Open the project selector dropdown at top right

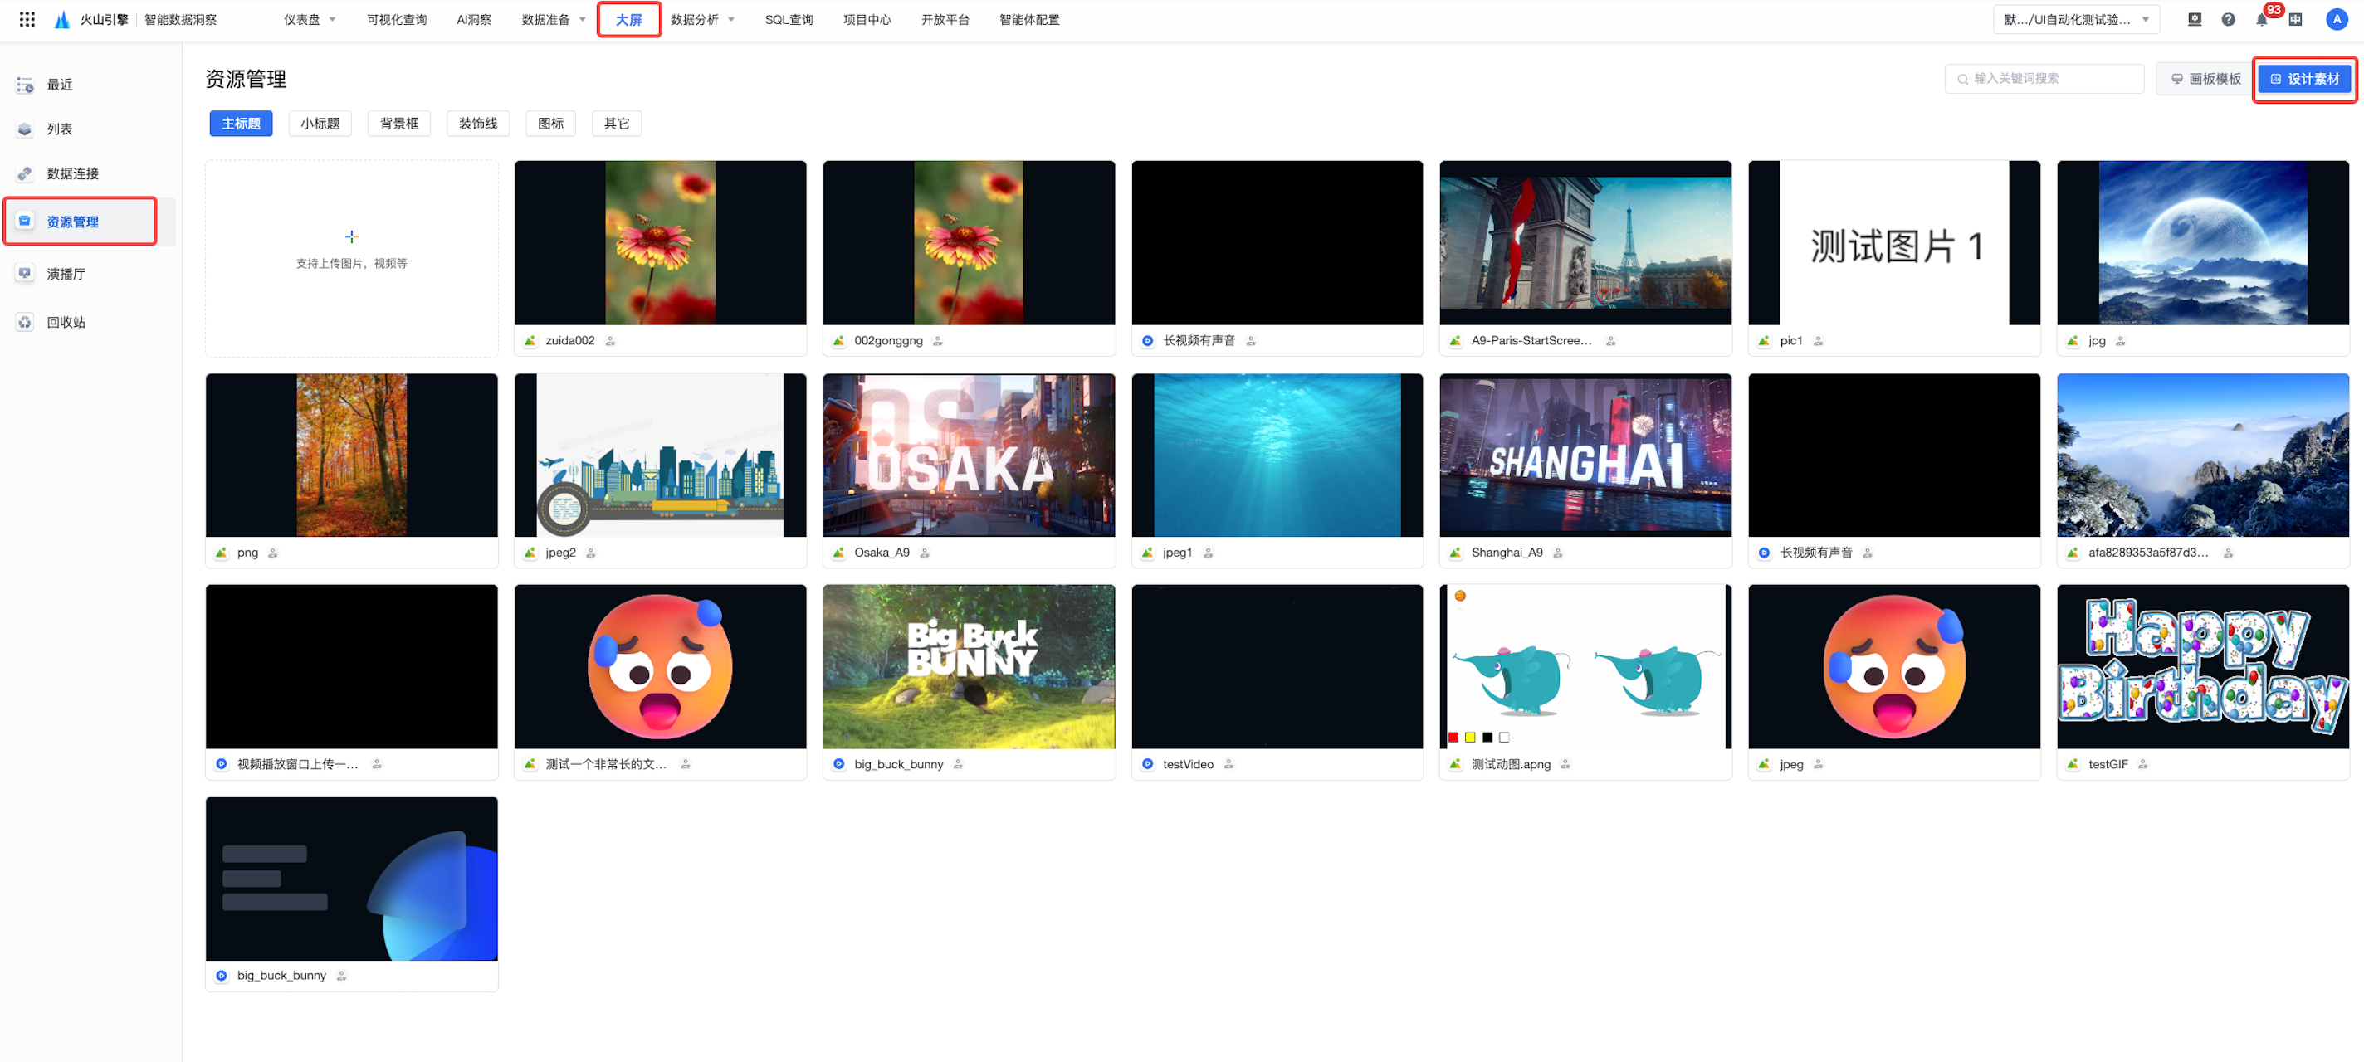pyautogui.click(x=2077, y=19)
